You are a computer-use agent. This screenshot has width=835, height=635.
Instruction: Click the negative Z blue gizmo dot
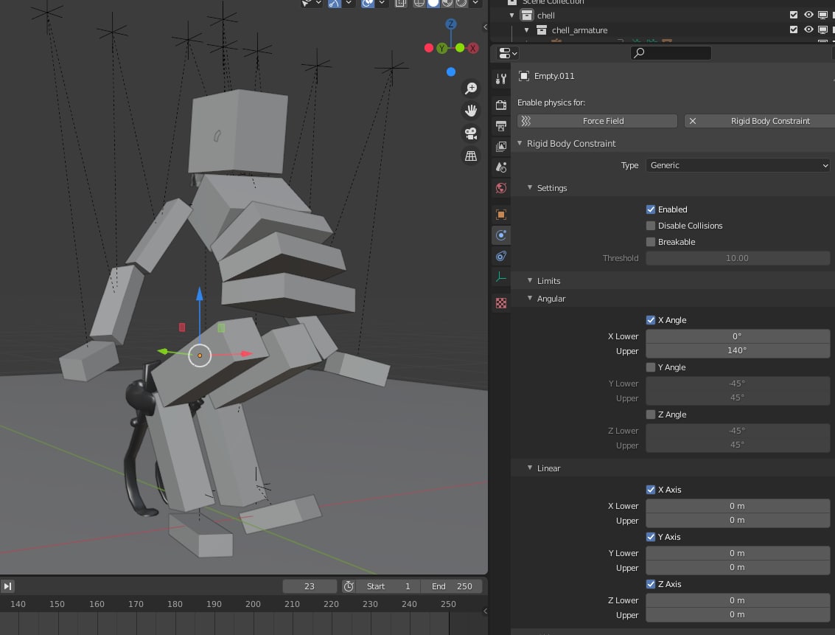[x=451, y=72]
